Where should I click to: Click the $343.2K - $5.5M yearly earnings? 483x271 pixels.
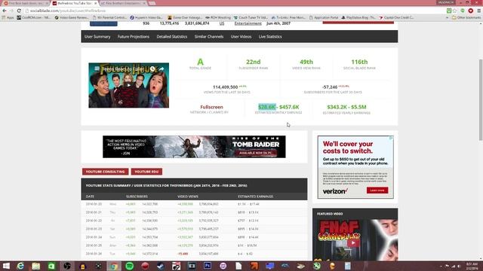tap(346, 107)
